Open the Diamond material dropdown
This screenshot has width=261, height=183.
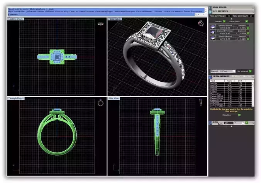[x=234, y=71]
